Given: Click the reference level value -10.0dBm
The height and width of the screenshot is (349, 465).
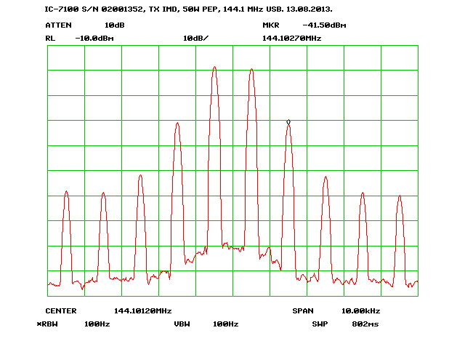Looking at the screenshot, I should (x=94, y=39).
